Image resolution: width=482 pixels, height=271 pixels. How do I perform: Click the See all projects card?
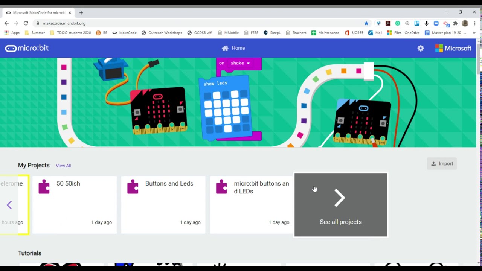tap(341, 205)
